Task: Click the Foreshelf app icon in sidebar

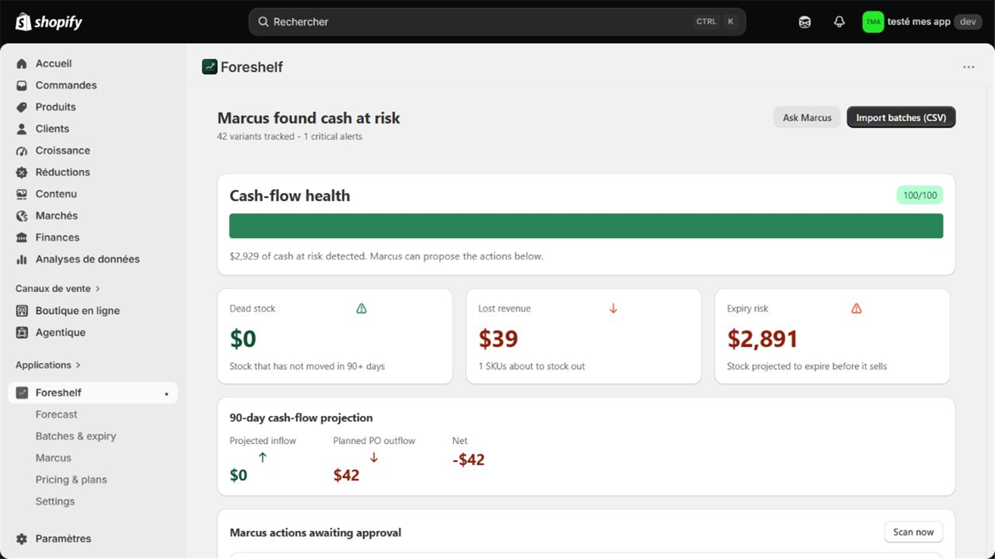Action: click(22, 393)
